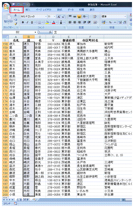Click the Increase Font Size icon
This screenshot has width=134, height=208.
[x=59, y=17]
